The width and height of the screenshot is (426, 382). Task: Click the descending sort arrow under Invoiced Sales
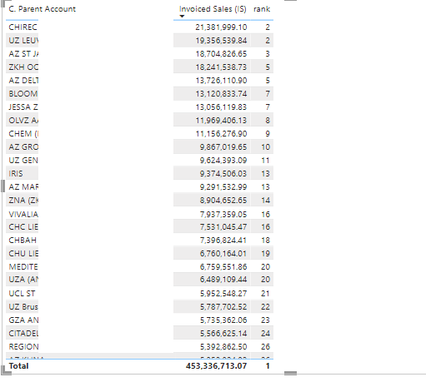(182, 17)
